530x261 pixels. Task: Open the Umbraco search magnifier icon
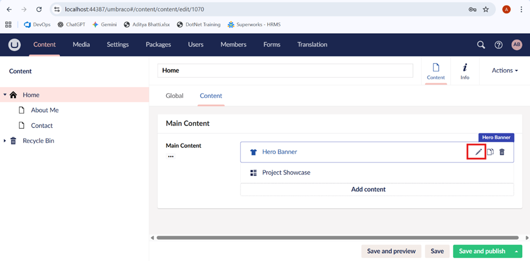click(x=481, y=45)
